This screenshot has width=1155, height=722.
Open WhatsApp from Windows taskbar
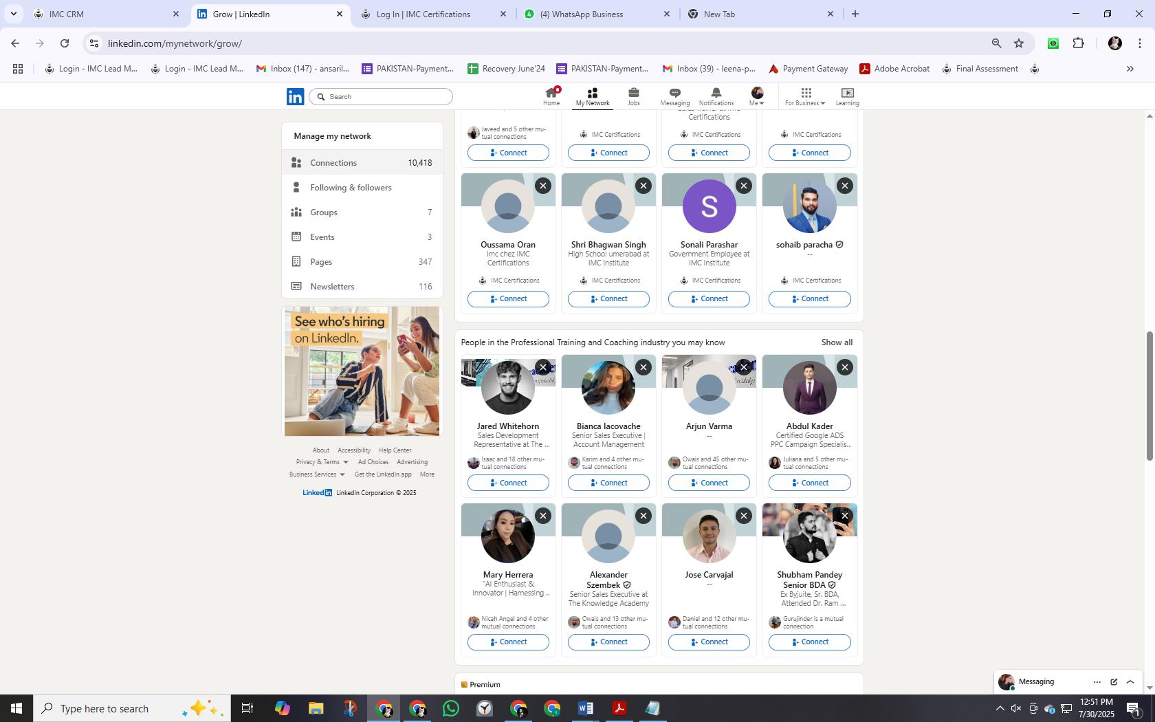451,708
